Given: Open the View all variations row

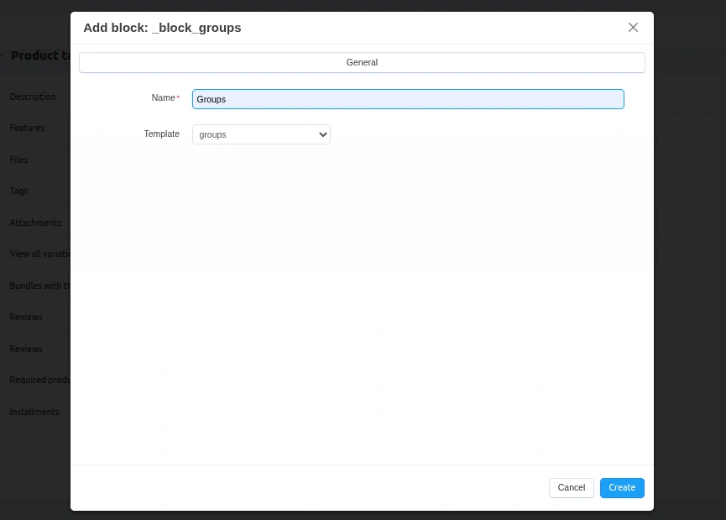Looking at the screenshot, I should pyautogui.click(x=39, y=255).
